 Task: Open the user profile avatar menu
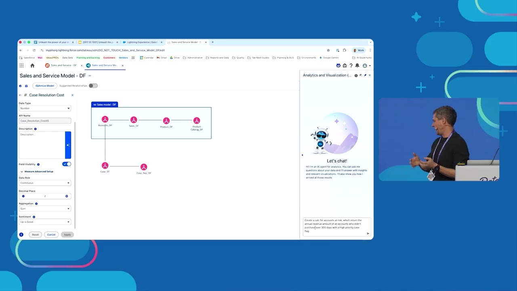pyautogui.click(x=365, y=65)
